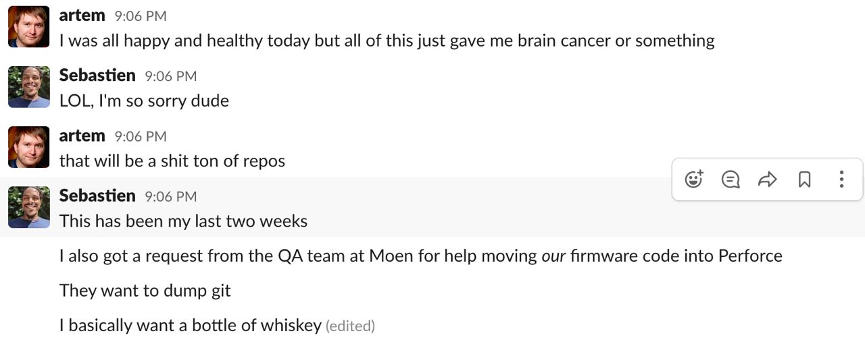Image resolution: width=865 pixels, height=352 pixels.
Task: Open timestamp on Sebastien's LOL message
Action: point(171,76)
